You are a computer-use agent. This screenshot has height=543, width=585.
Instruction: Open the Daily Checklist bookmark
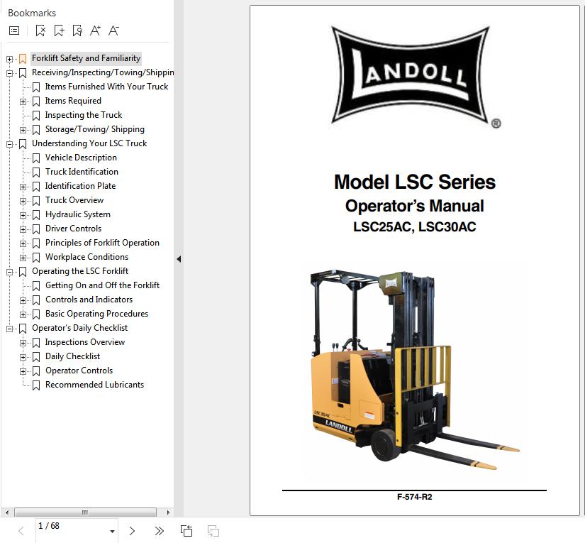(72, 356)
